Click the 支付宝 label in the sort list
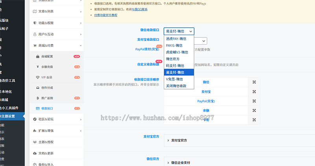Image resolution: width=315 pixels, height=166 pixels. coord(206,91)
